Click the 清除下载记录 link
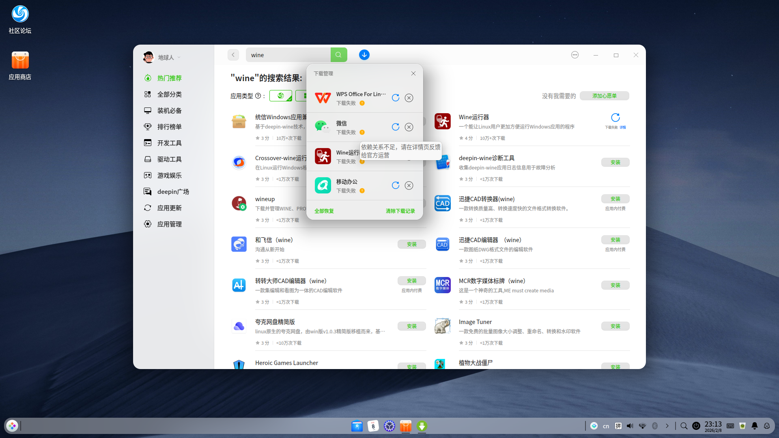The height and width of the screenshot is (438, 779). click(x=400, y=211)
